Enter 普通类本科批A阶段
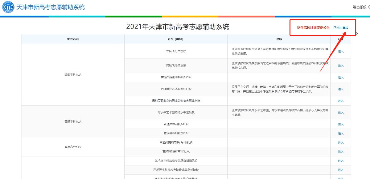 click(x=340, y=124)
